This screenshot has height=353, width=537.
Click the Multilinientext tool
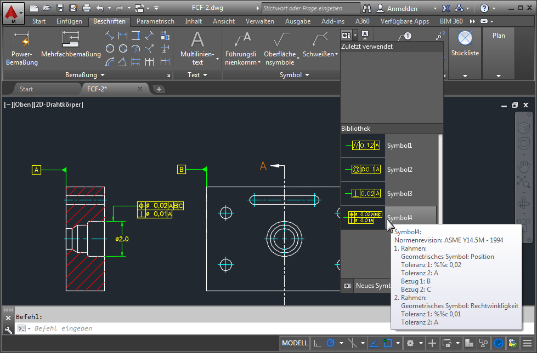[x=197, y=40]
